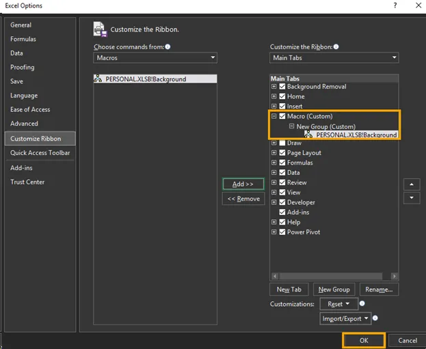
Task: Expand the Background Removal tree node
Action: [274, 86]
